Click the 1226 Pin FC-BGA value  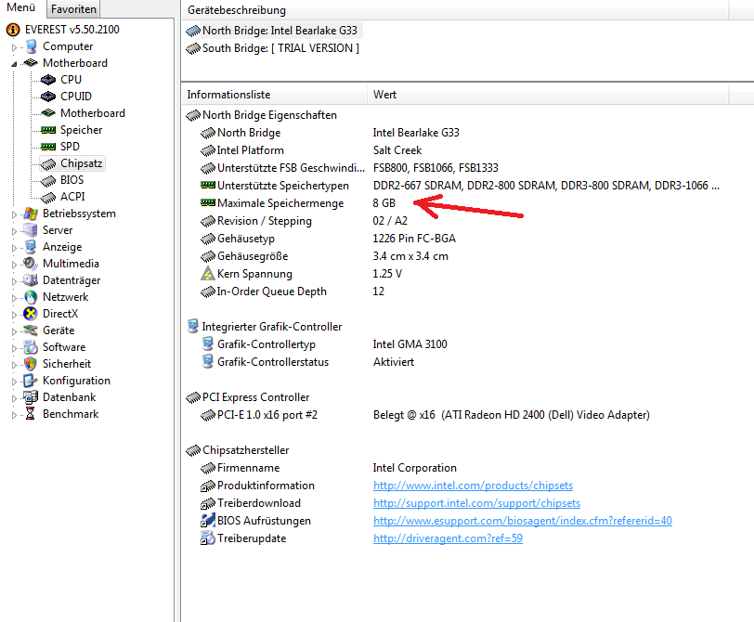pyautogui.click(x=414, y=239)
